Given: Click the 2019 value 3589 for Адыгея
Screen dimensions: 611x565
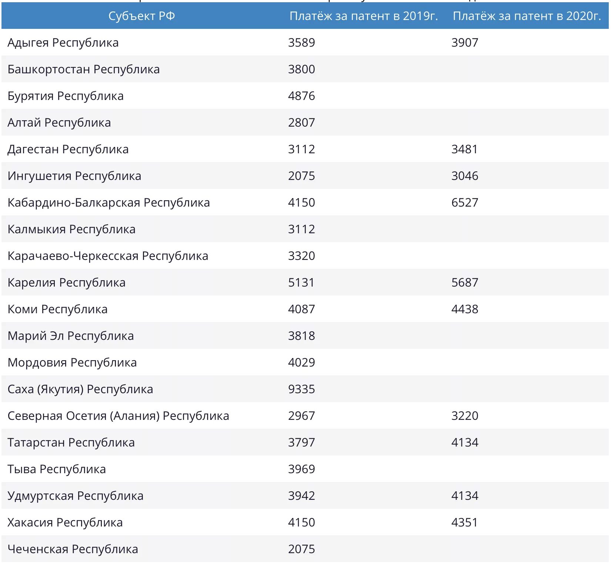Looking at the screenshot, I should [x=301, y=43].
